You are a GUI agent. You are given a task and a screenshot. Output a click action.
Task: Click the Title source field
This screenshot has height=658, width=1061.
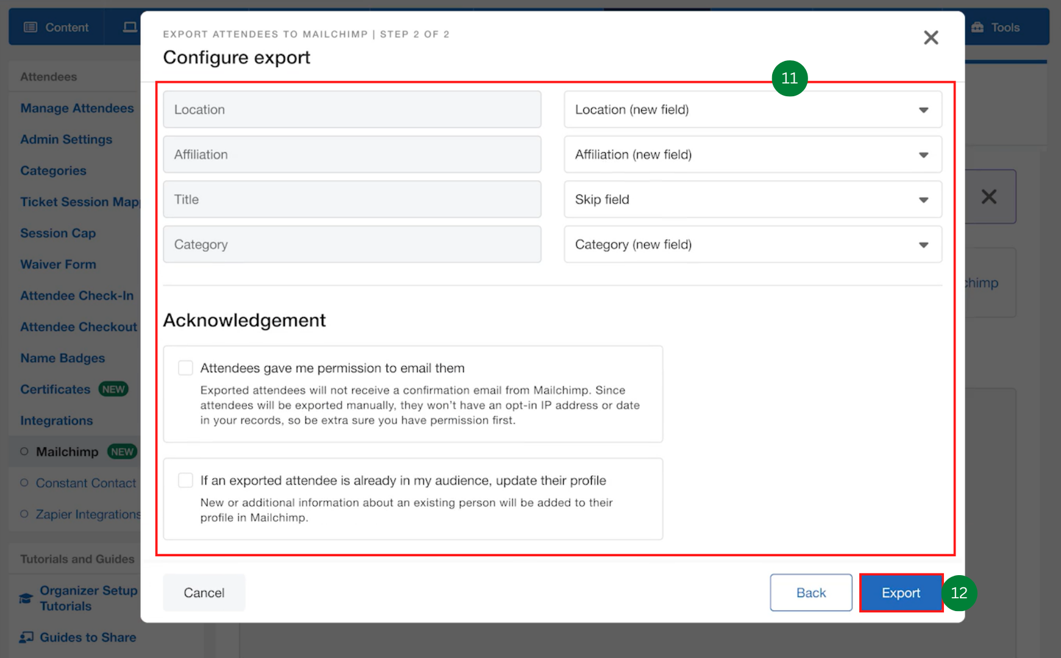[x=352, y=199]
